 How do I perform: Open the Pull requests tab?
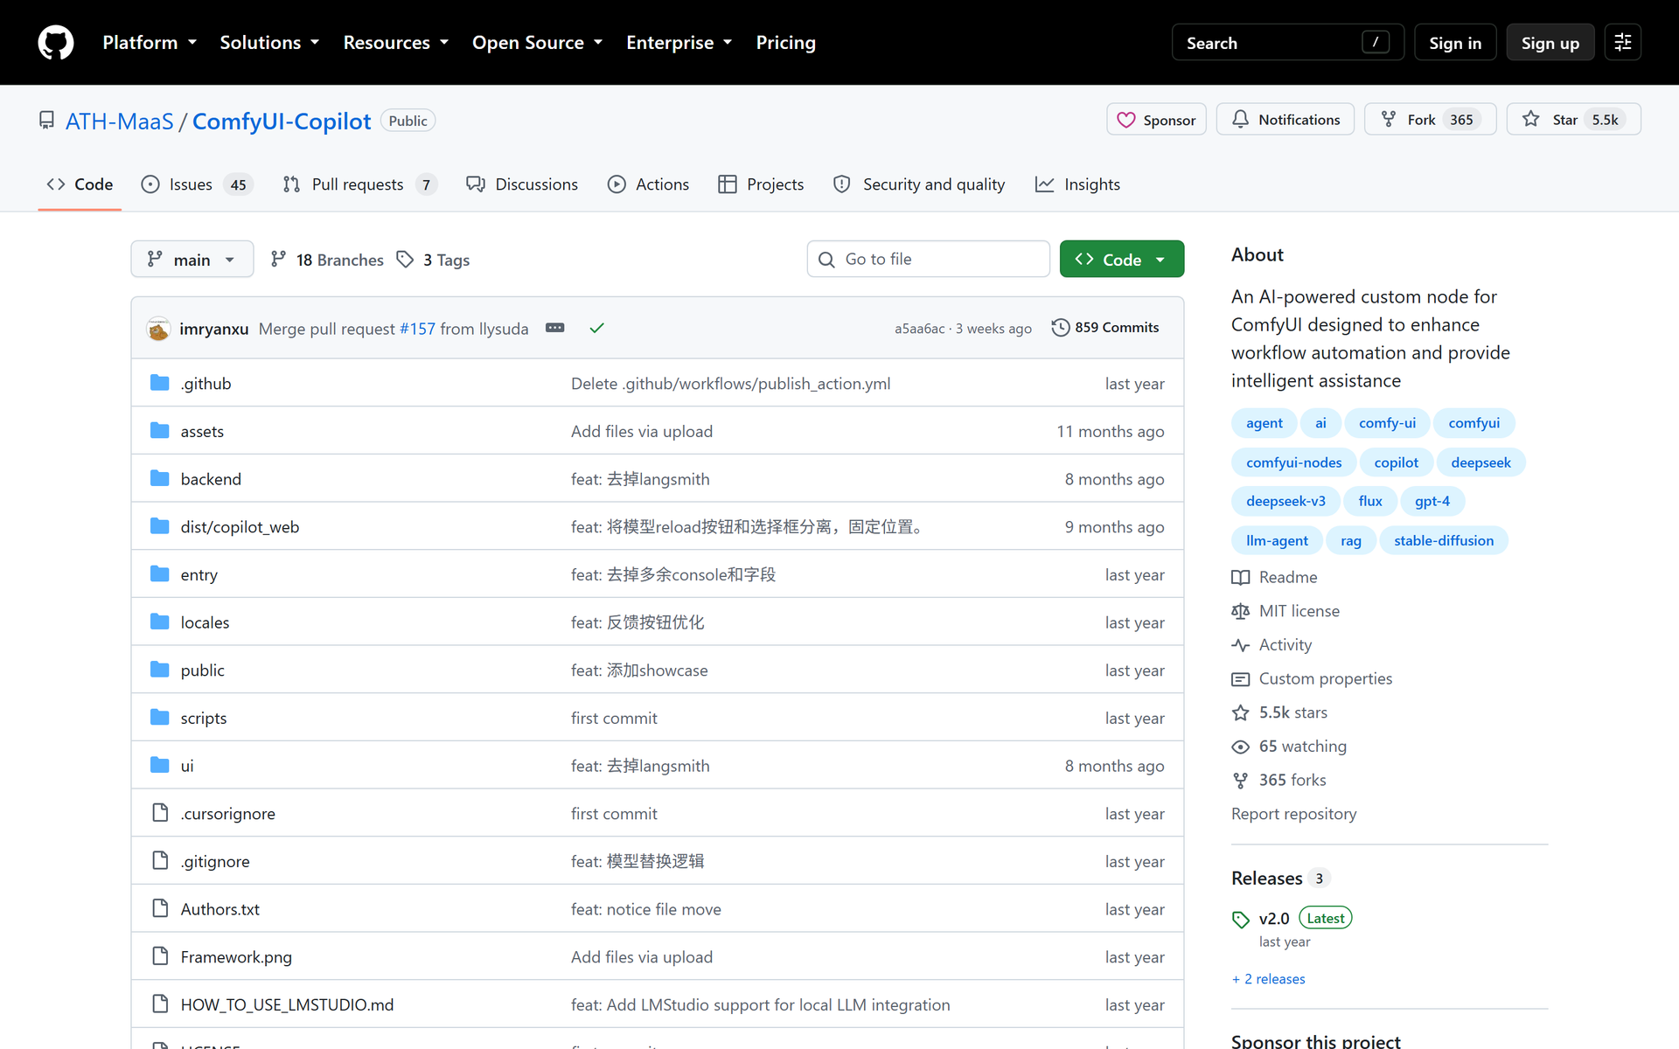pyautogui.click(x=359, y=184)
